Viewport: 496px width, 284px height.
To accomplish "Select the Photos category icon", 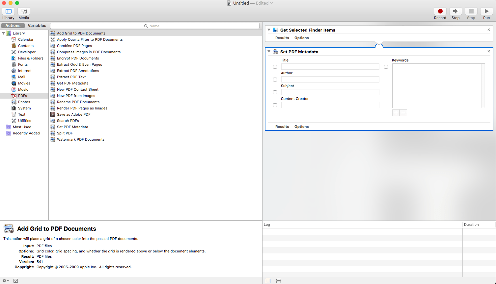I will pyautogui.click(x=14, y=102).
